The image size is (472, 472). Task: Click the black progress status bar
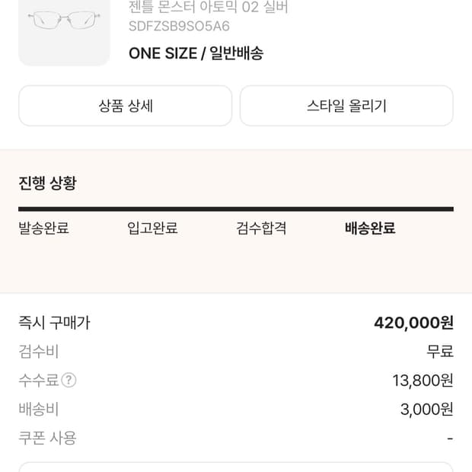point(236,209)
